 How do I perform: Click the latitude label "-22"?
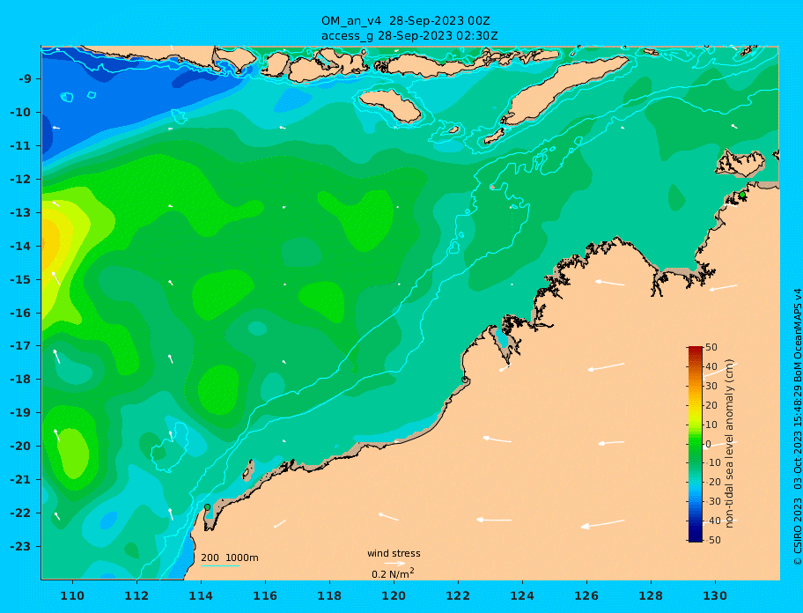tap(21, 513)
